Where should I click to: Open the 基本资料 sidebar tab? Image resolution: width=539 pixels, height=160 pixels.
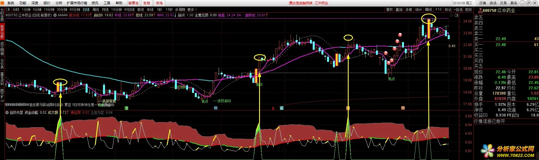2,79
